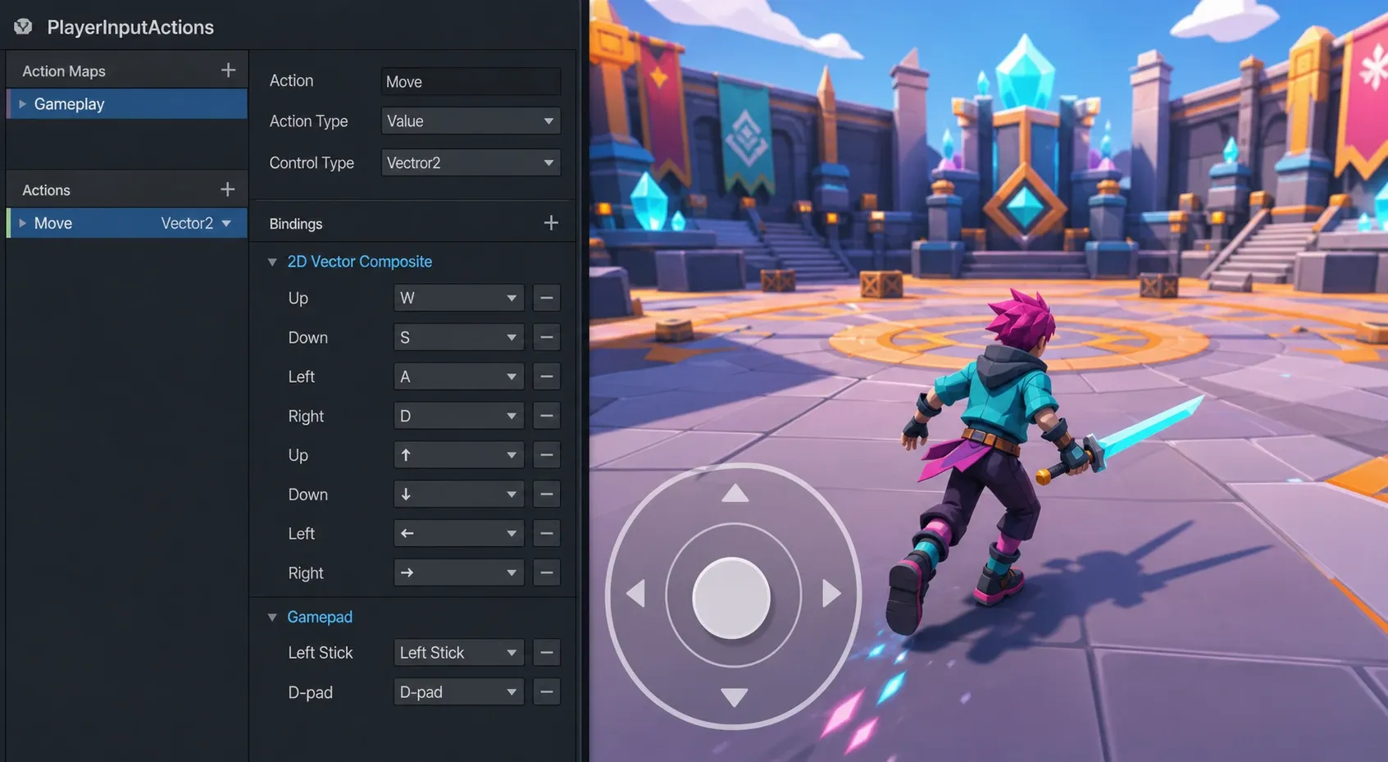The width and height of the screenshot is (1388, 762).
Task: Add a new binding with plus icon
Action: click(x=551, y=223)
